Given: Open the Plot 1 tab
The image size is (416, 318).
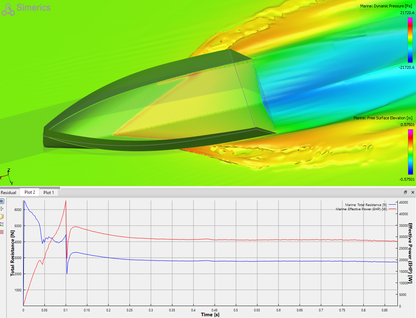Looking at the screenshot, I should (x=48, y=192).
